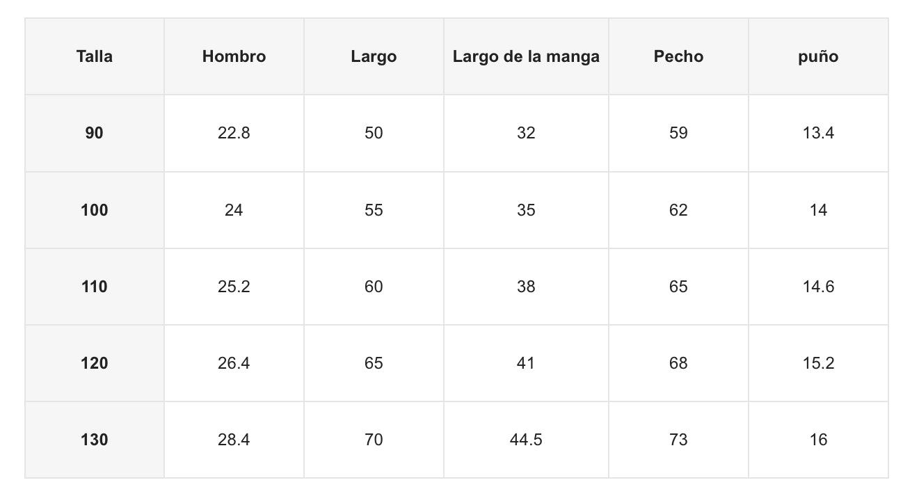Click the 73 chest value cell
This screenshot has height=503, width=919.
[x=678, y=440]
